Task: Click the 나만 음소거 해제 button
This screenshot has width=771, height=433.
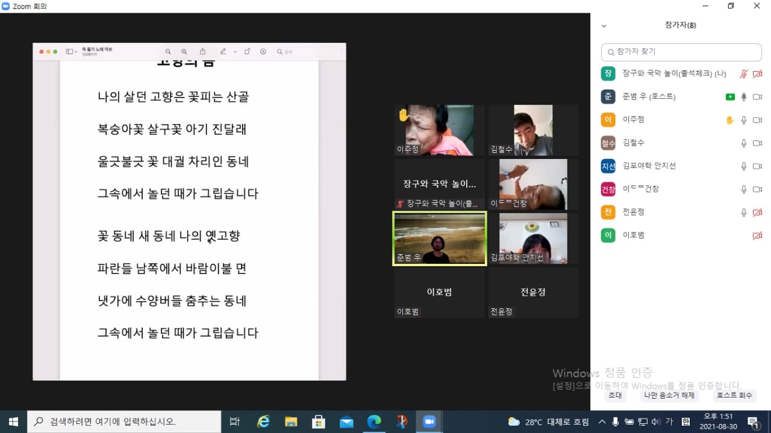Action: click(669, 396)
